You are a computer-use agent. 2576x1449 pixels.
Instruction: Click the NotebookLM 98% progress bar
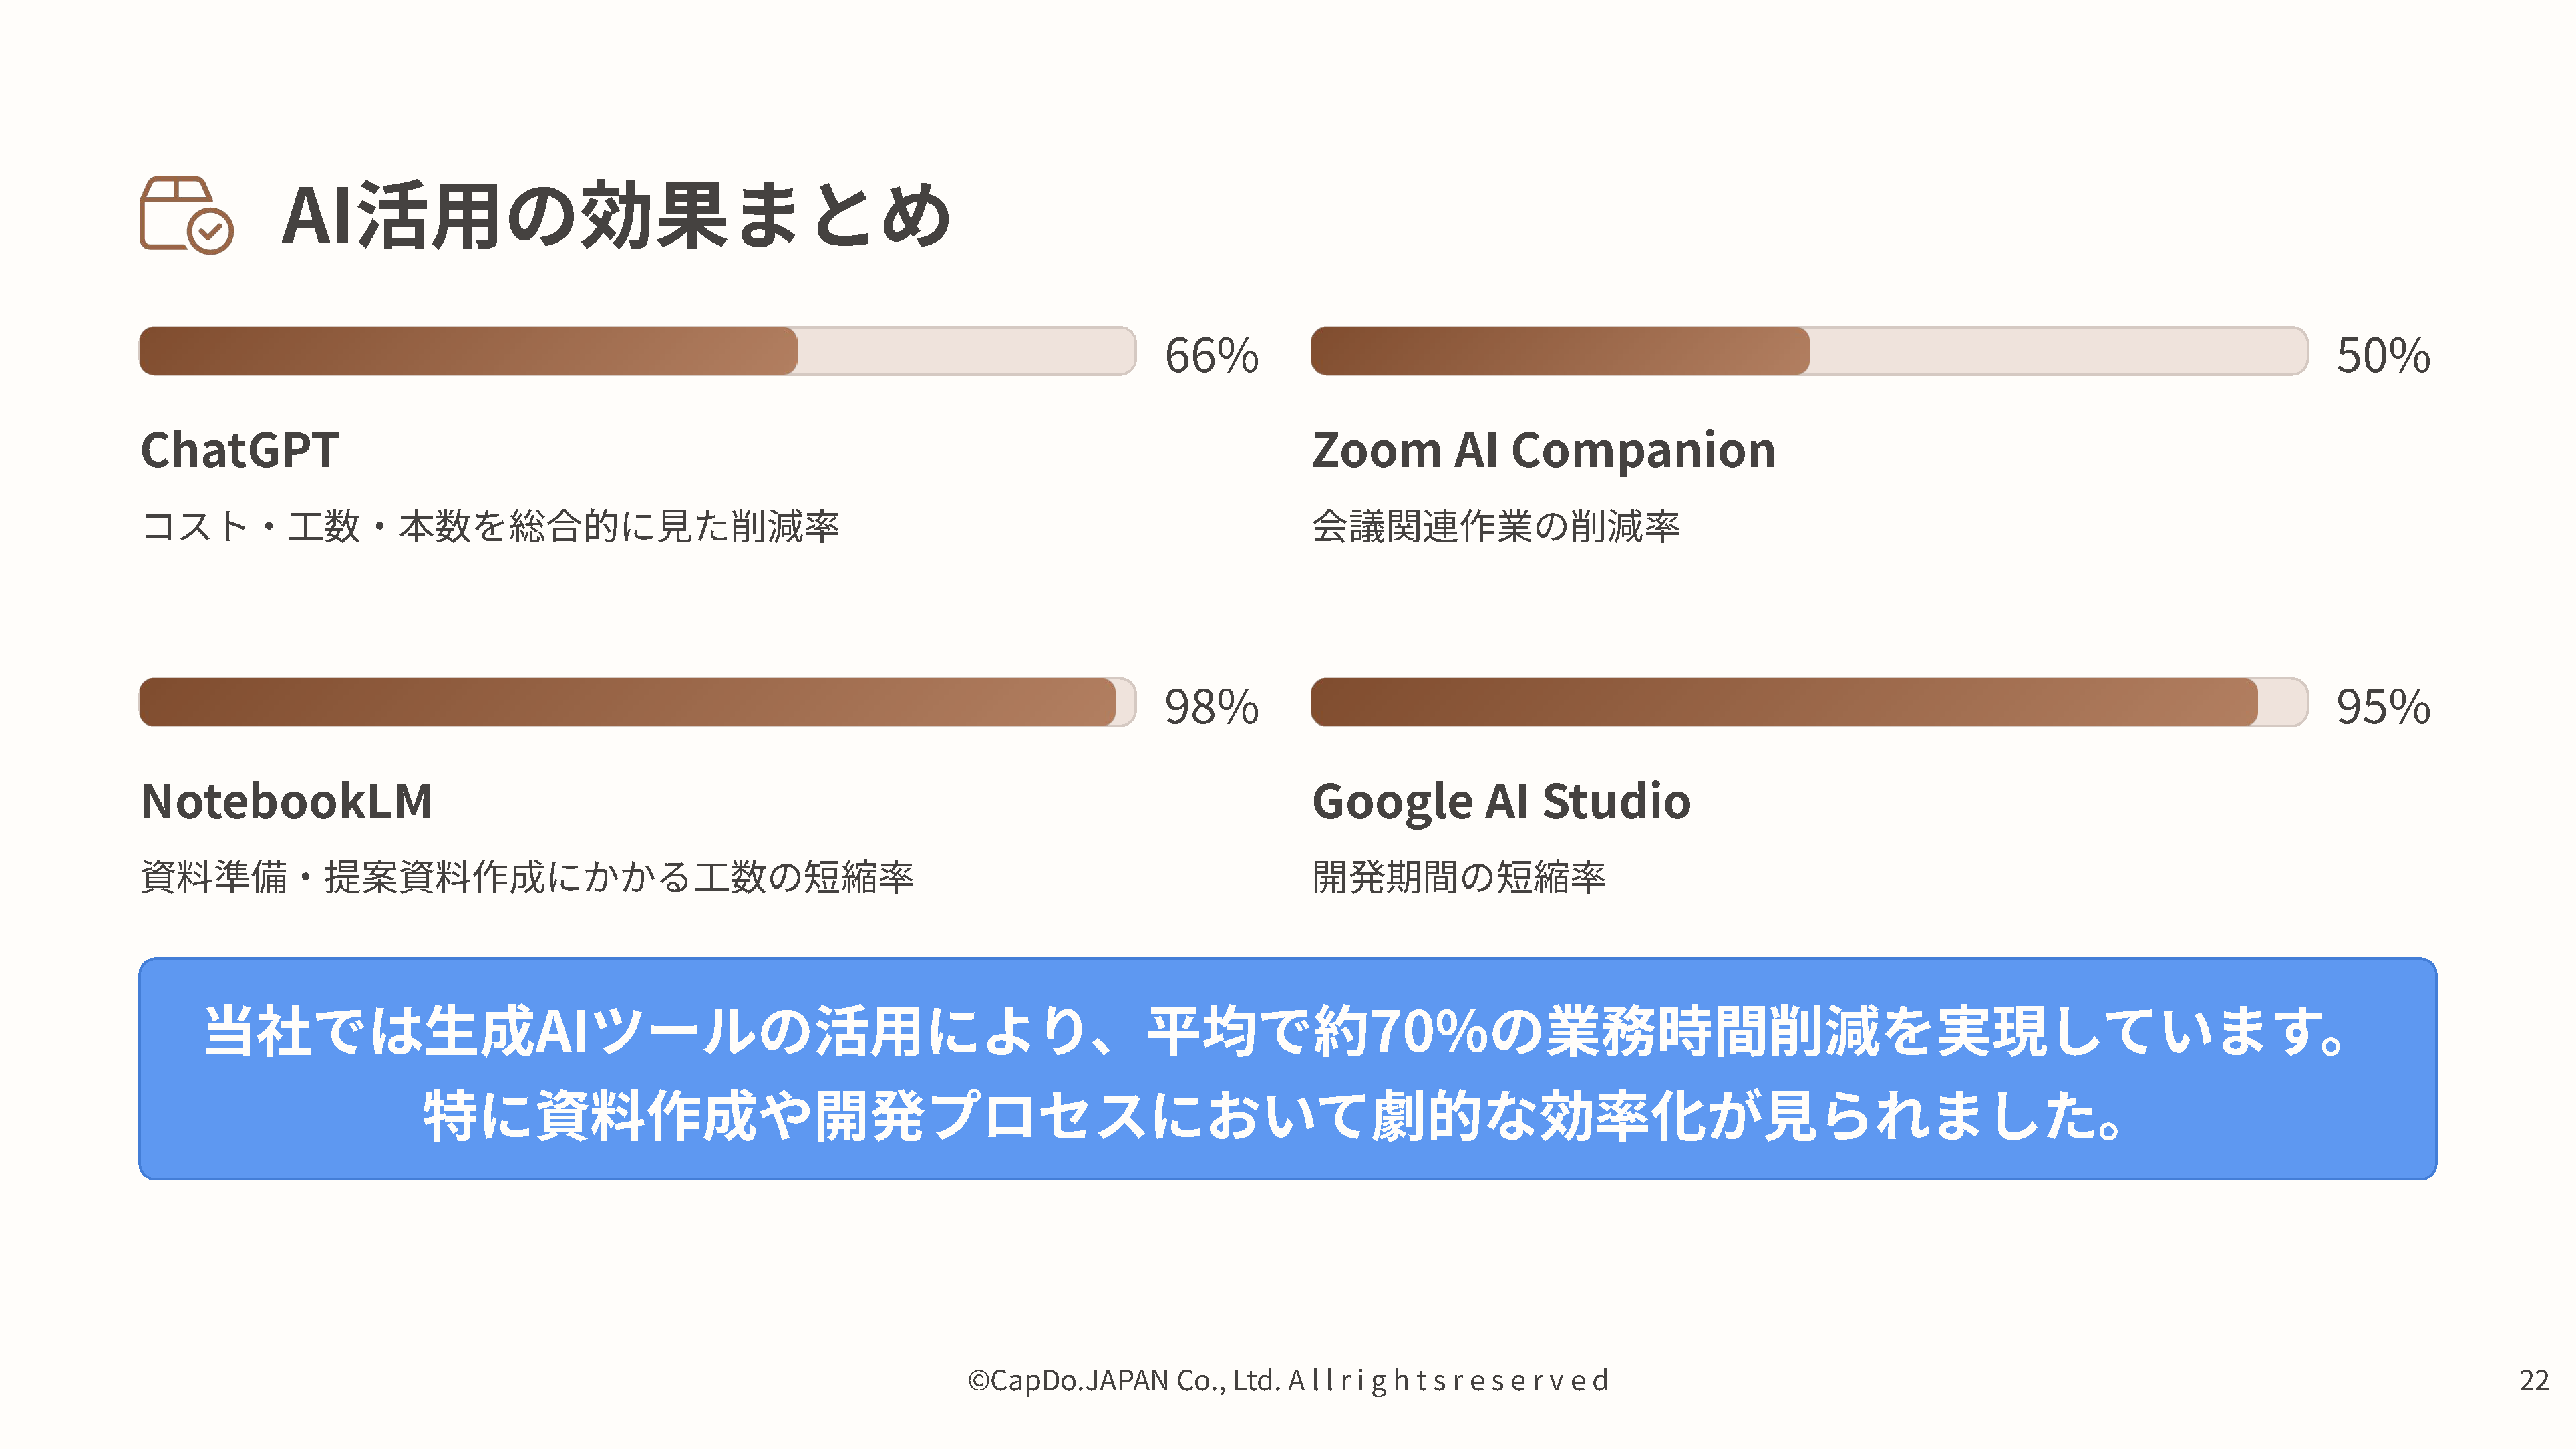click(x=637, y=702)
